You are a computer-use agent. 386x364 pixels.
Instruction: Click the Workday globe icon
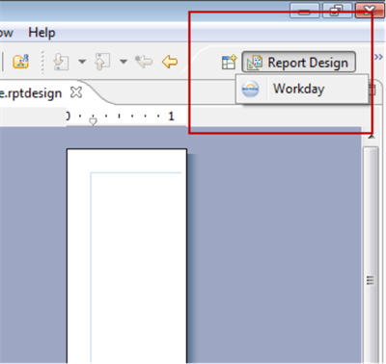pos(250,89)
